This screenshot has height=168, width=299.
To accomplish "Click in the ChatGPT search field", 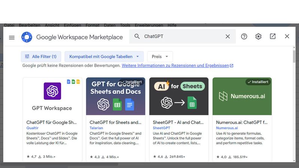I will pyautogui.click(x=182, y=36).
